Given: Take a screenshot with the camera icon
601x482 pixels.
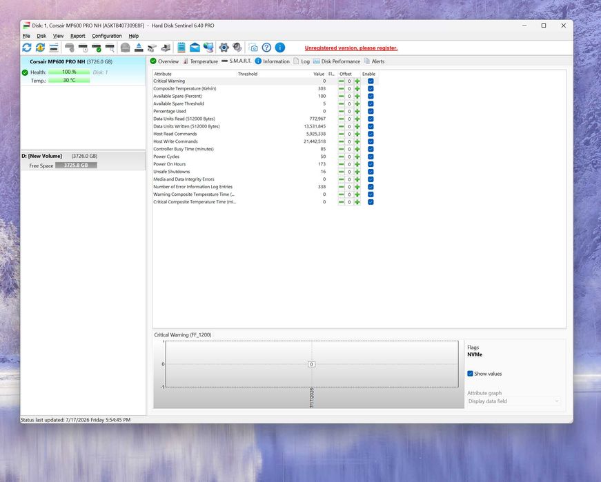Looking at the screenshot, I should 253,48.
